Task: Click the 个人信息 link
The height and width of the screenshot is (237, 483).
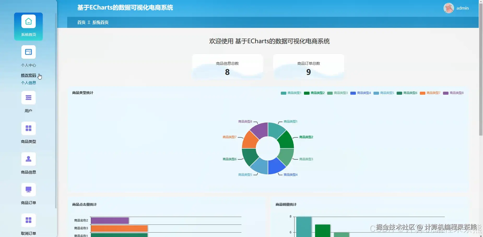Action: (29, 83)
